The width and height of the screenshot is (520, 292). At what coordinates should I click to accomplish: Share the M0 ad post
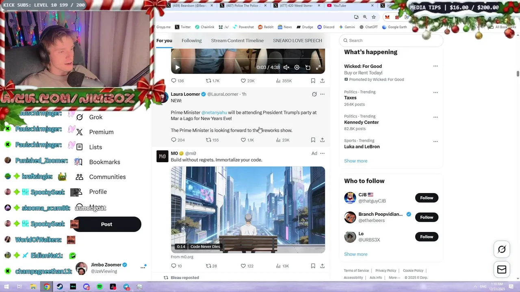coord(322,266)
